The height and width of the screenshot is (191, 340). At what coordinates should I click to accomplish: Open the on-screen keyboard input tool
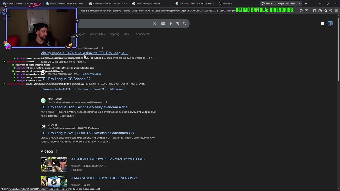coord(163,24)
